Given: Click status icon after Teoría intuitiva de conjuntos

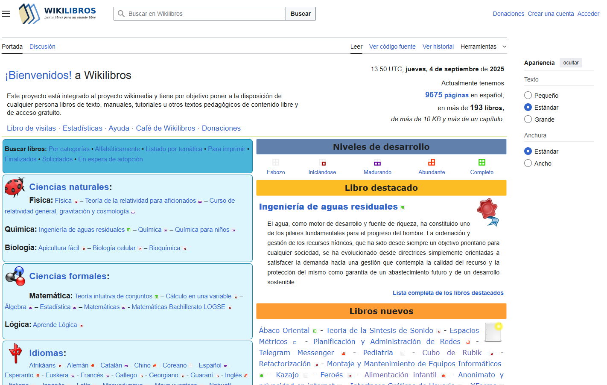Looking at the screenshot, I should coord(156,297).
